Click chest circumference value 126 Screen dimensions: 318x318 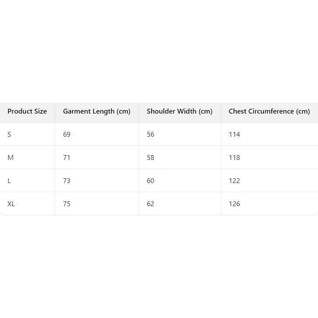pos(235,204)
